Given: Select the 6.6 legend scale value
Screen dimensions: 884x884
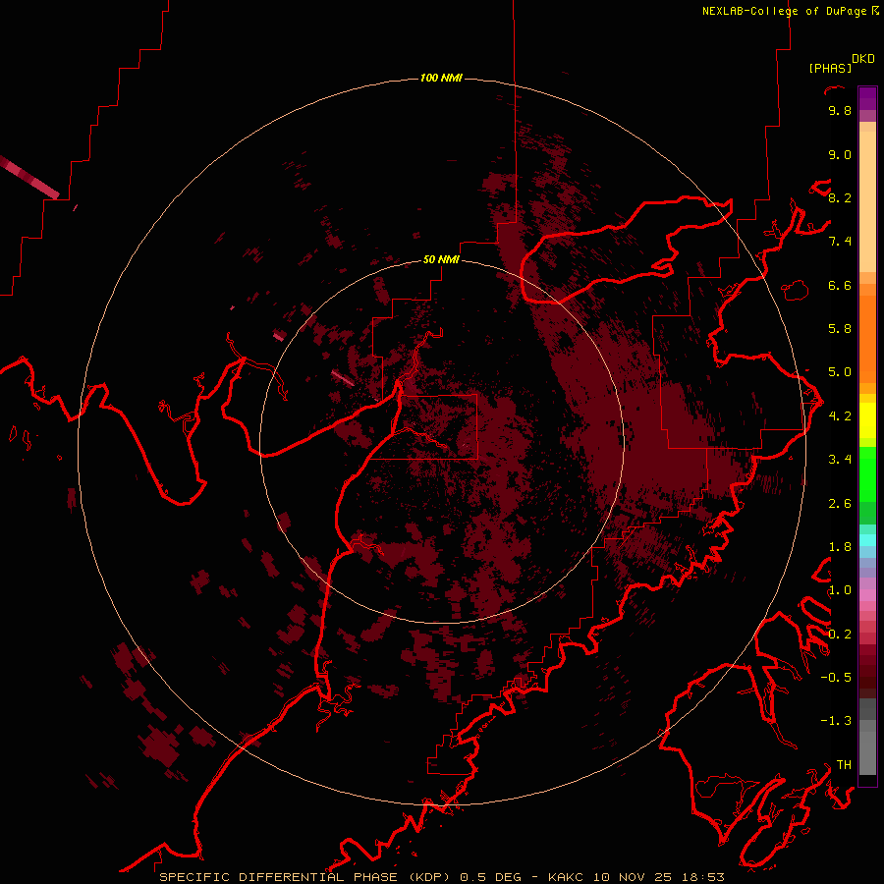Looking at the screenshot, I should tap(840, 285).
